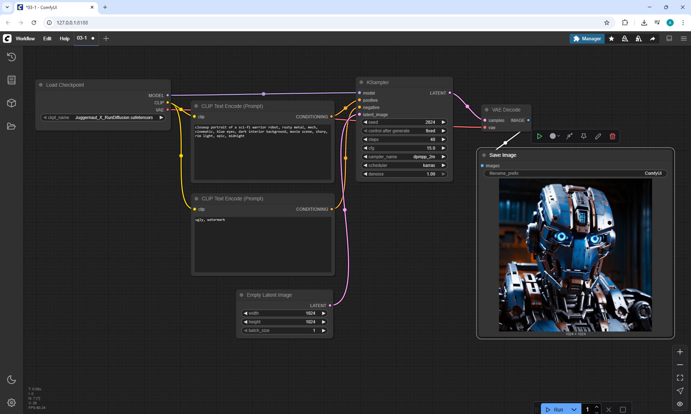
Task: Open the node library sidebar icon
Action: tap(12, 80)
